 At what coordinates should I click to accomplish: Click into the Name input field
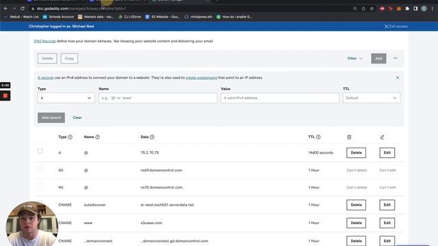point(158,98)
